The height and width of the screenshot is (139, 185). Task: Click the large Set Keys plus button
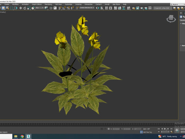tap(177, 130)
